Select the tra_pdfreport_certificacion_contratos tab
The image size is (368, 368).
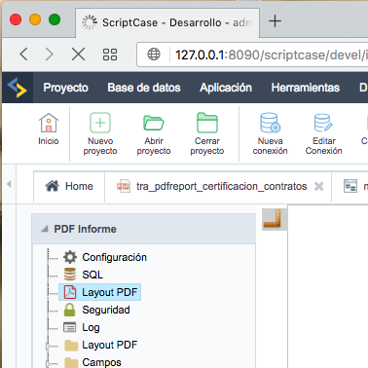pyautogui.click(x=218, y=186)
